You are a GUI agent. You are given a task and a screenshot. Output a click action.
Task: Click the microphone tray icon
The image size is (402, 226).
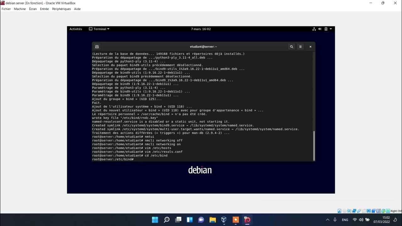pyautogui.click(x=335, y=220)
